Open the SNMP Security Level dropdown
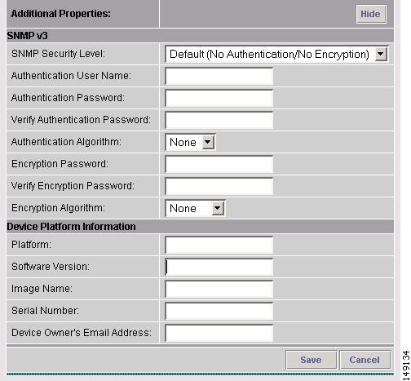 [x=276, y=54]
